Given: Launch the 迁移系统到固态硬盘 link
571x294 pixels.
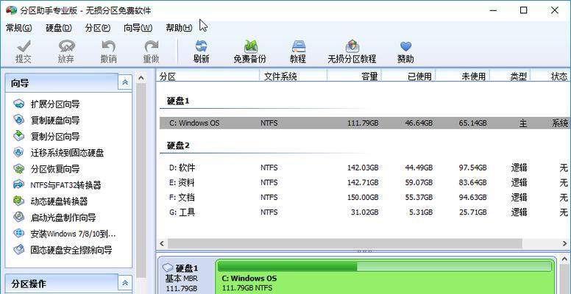Looking at the screenshot, I should coord(68,152).
